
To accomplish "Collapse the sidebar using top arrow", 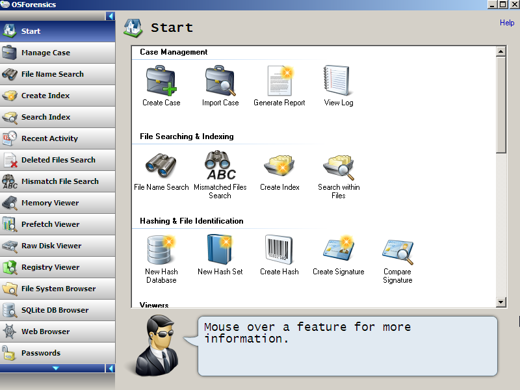I will click(x=110, y=16).
